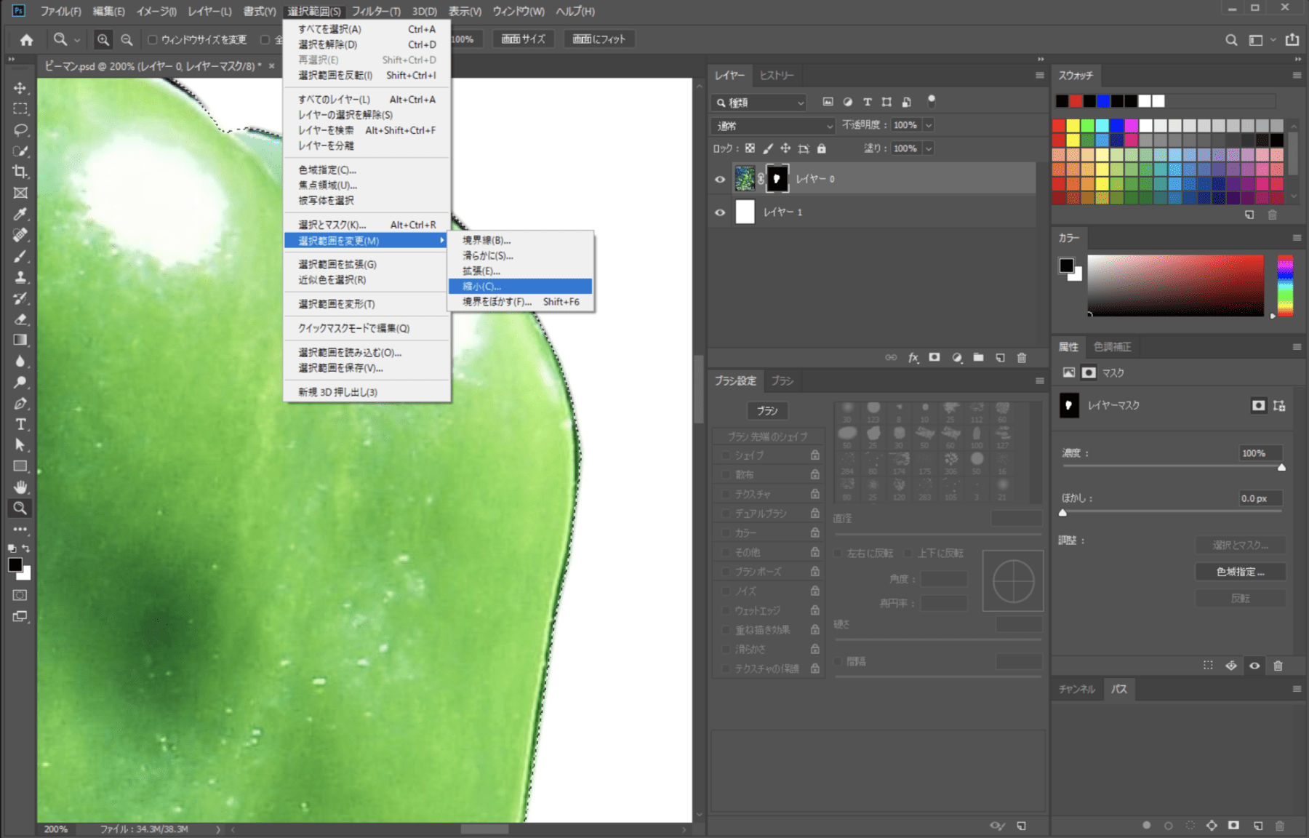Click the delete layer trash icon

tap(1022, 358)
